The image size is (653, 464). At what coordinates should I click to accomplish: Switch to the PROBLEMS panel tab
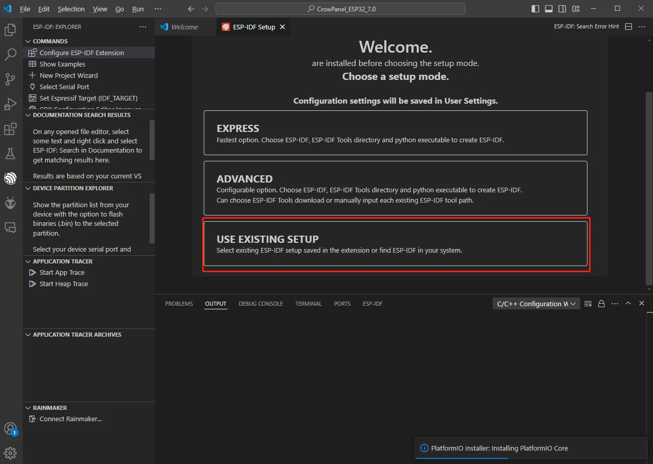coord(179,304)
